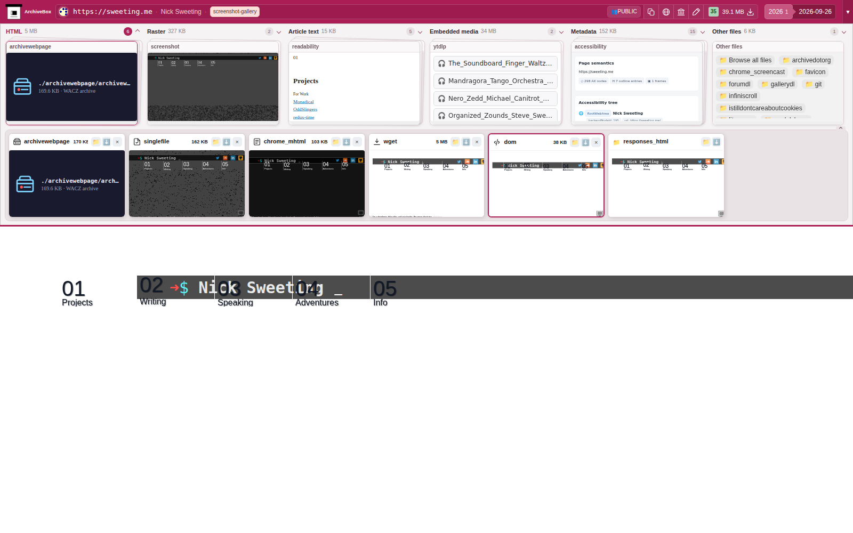The image size is (853, 533).
Task: Open wget card's folder icon
Action: [456, 142]
